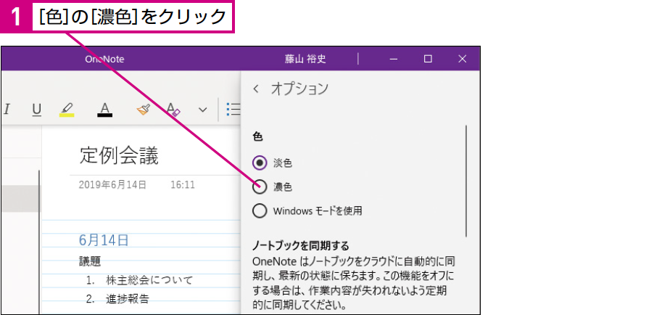The height and width of the screenshot is (315, 654).
Task: Go back using Options back arrow
Action: coord(256,89)
